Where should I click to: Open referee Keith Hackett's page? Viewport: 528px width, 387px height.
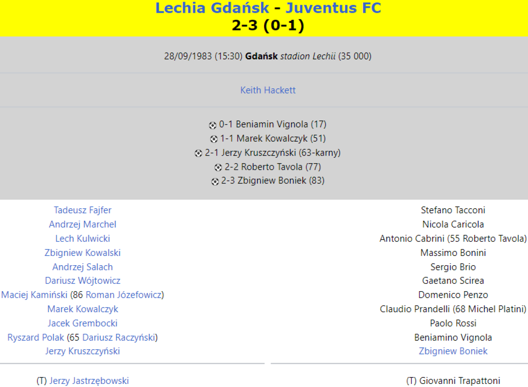[268, 90]
